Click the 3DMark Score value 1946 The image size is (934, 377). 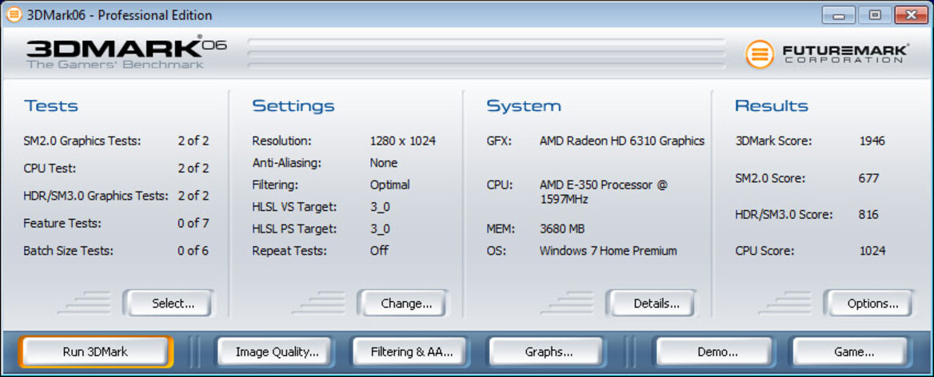tap(872, 141)
